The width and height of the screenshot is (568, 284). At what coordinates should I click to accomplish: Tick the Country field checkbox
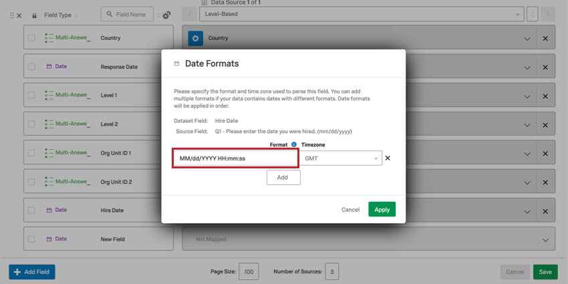pos(31,37)
